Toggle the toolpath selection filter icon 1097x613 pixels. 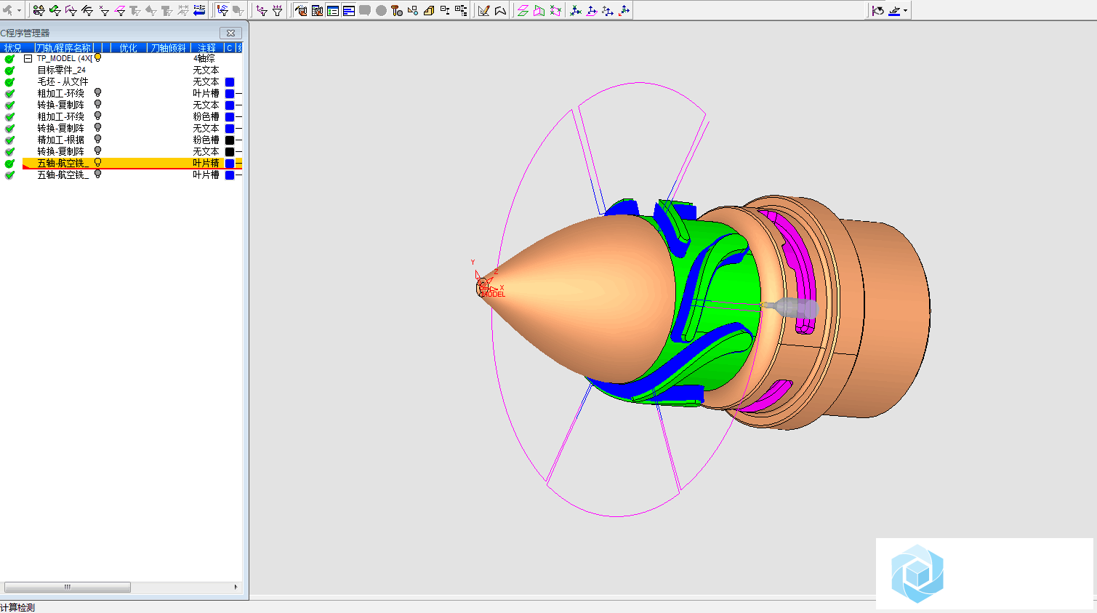click(222, 10)
